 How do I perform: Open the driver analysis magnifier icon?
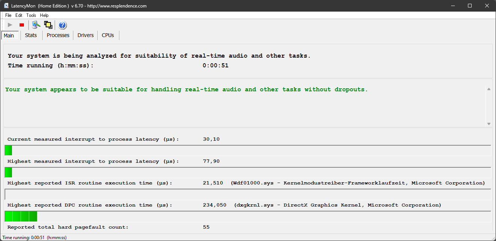pos(36,25)
